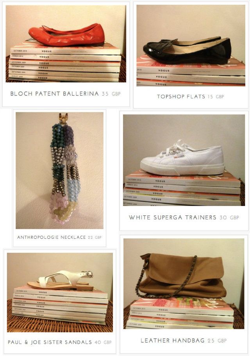The height and width of the screenshot is (356, 250).
Task: Click the 30 GBP price label
Action: (x=229, y=218)
